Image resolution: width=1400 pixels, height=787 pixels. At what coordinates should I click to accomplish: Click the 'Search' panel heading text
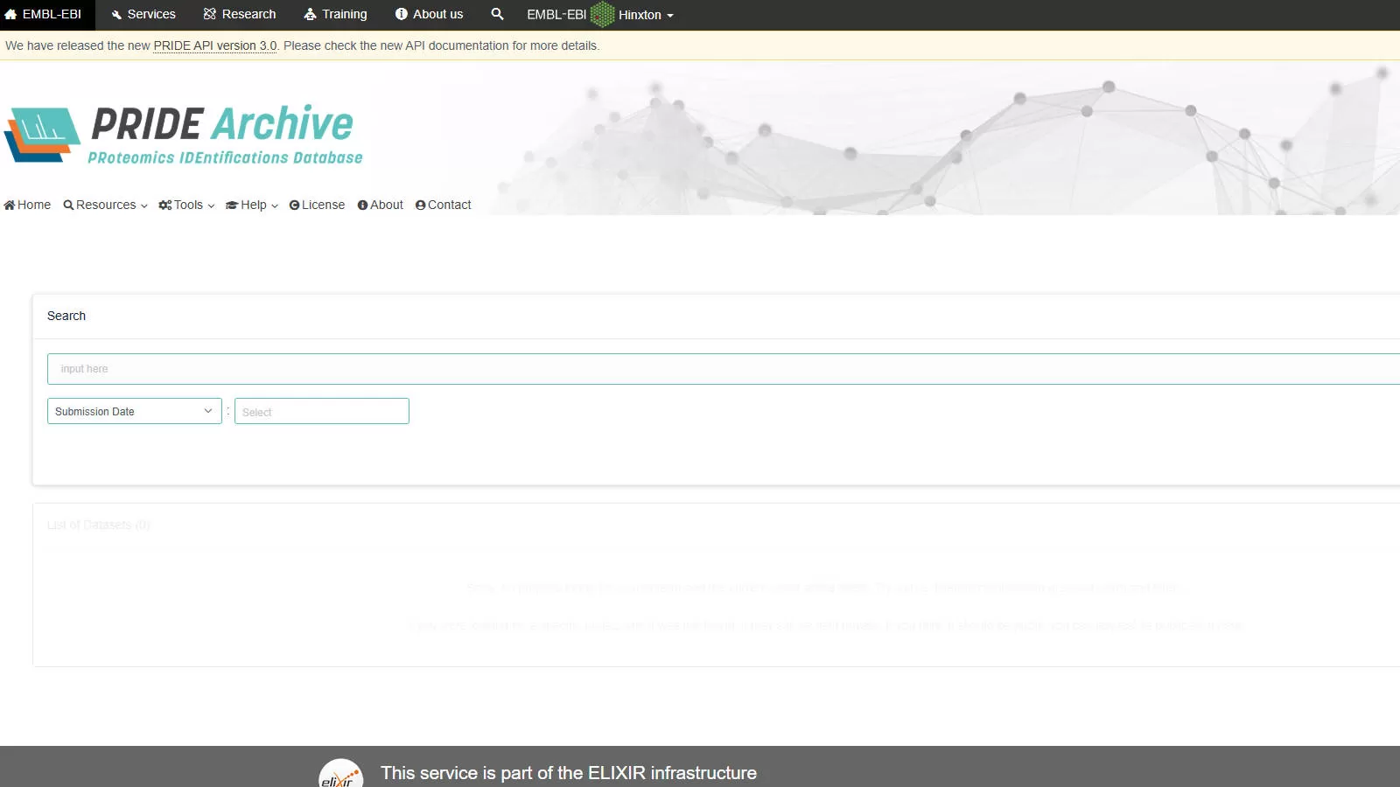(x=66, y=316)
